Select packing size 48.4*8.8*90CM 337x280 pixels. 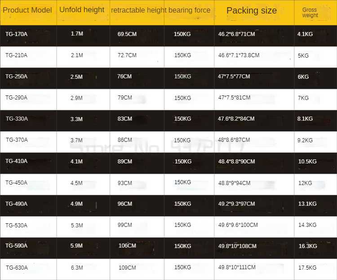coord(236,161)
